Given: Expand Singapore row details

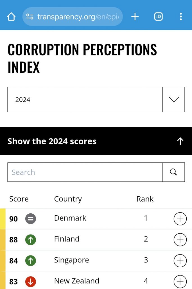Looking at the screenshot, I should pos(180,260).
